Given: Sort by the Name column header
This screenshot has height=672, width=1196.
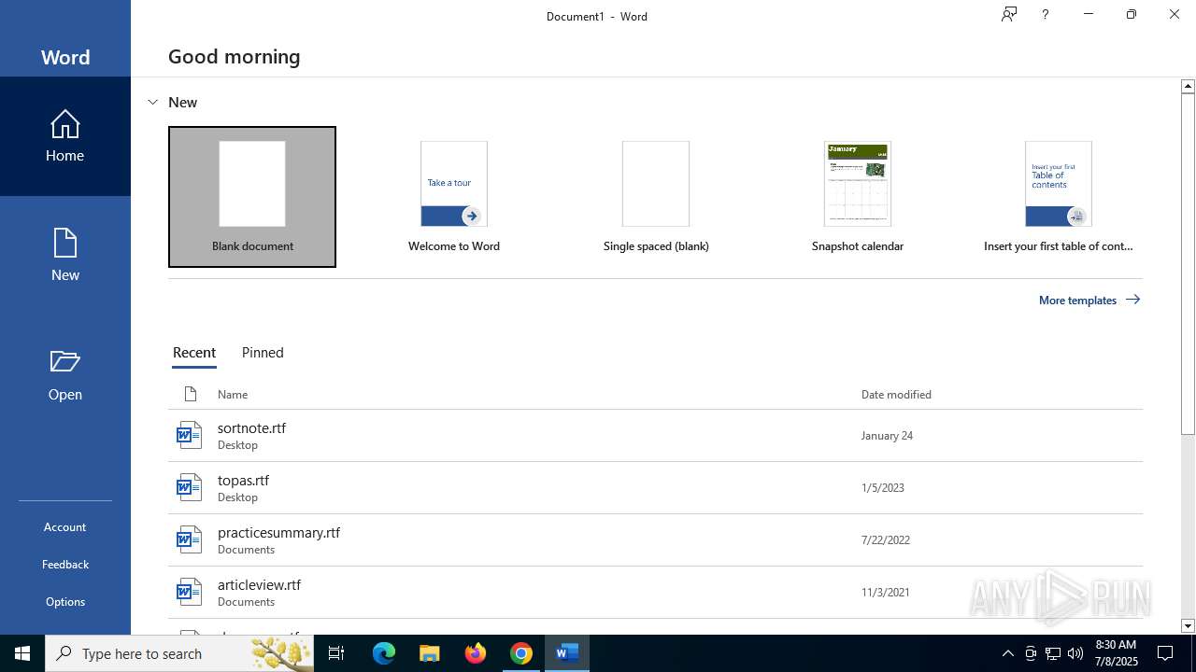Looking at the screenshot, I should click(233, 394).
